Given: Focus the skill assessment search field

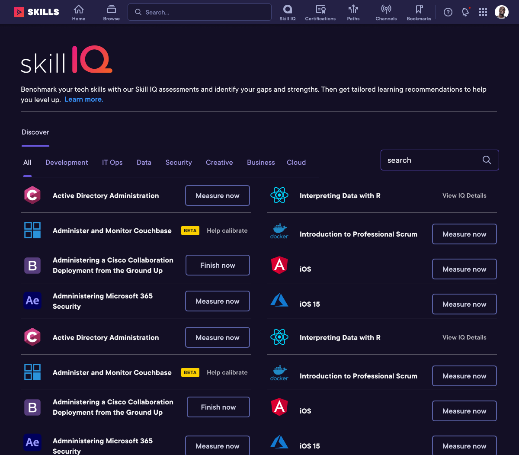Looking at the screenshot, I should tap(439, 160).
